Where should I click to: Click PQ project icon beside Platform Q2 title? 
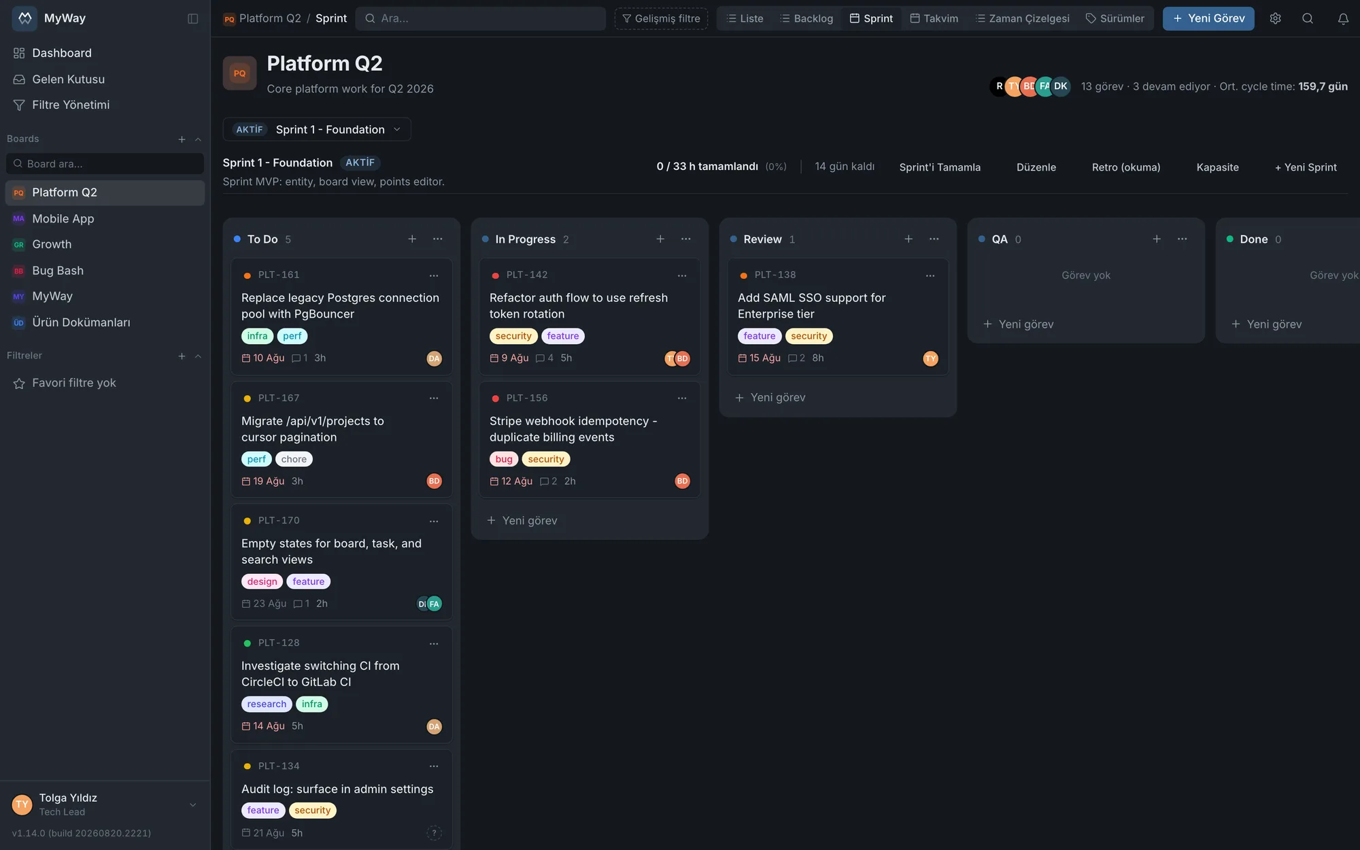239,73
